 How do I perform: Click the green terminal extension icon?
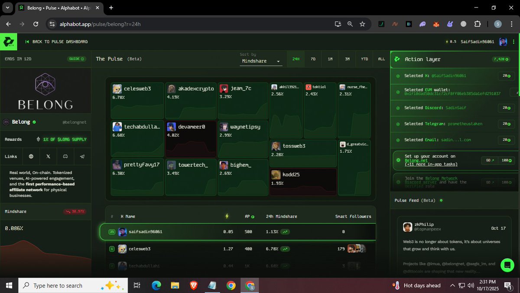(x=381, y=24)
